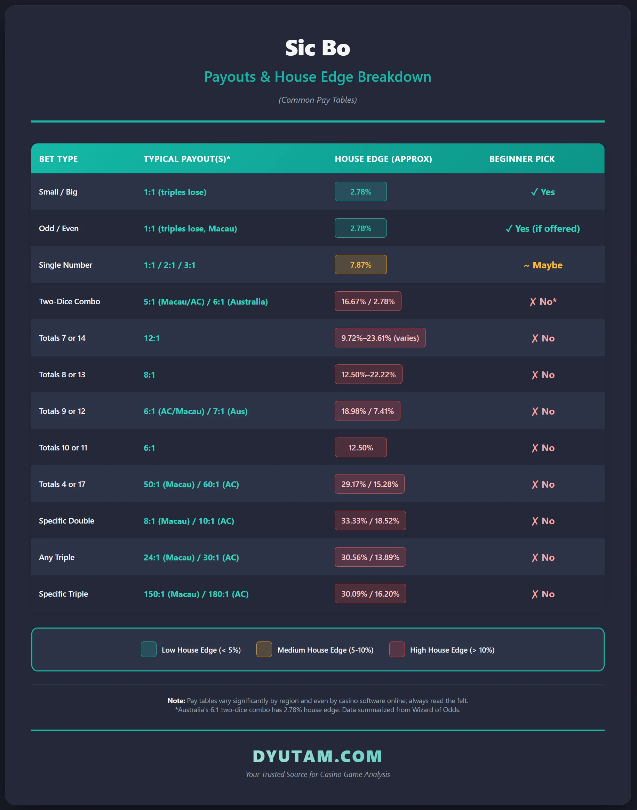637x810 pixels.
Task: Click the Odd / Even 'Yes (if offered)' checkmark
Action: pyautogui.click(x=509, y=229)
